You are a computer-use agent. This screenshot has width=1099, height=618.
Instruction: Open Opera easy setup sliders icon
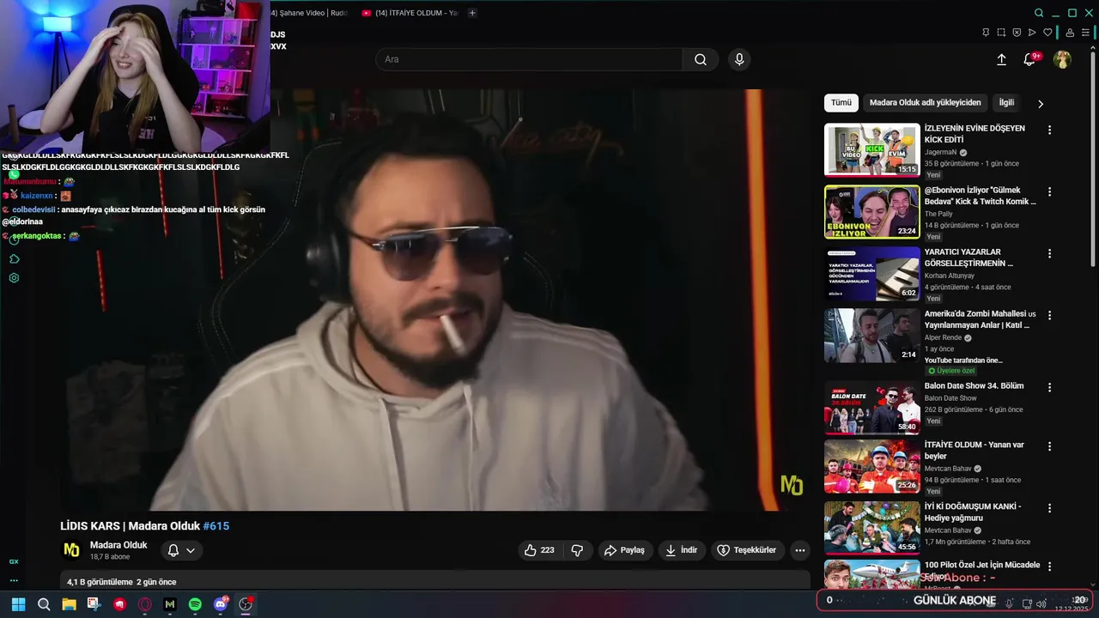pos(1087,33)
